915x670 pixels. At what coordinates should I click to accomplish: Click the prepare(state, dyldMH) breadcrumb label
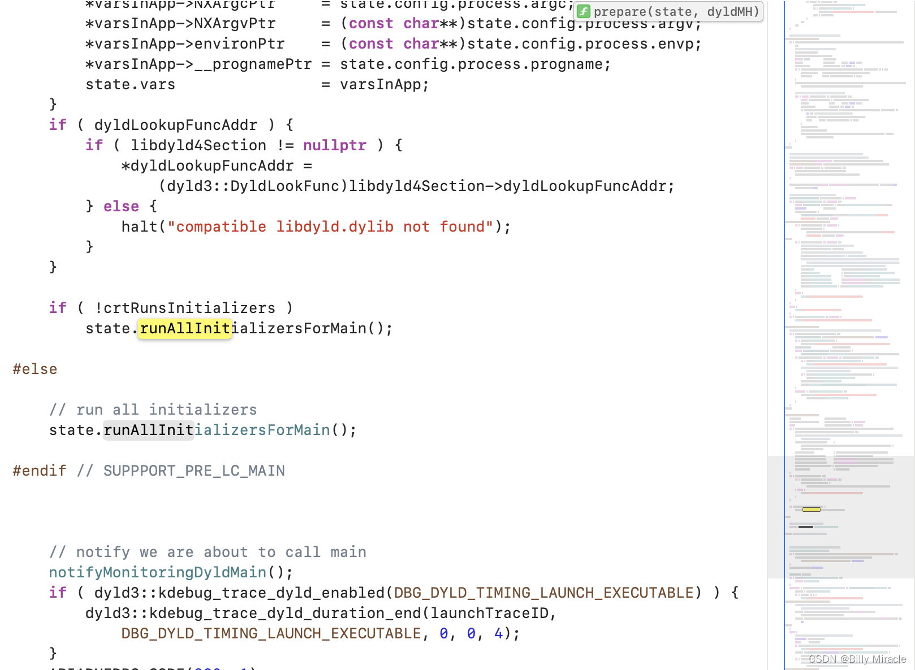676,11
